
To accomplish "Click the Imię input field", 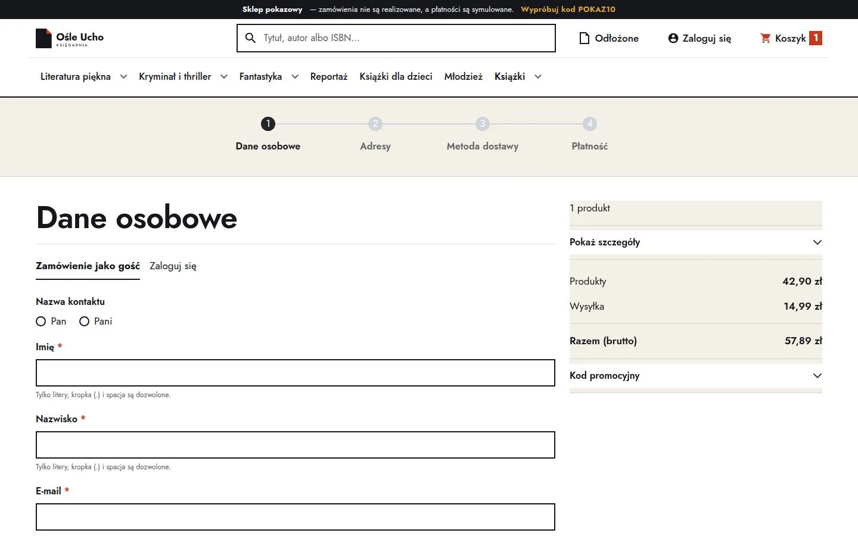I will coord(296,373).
